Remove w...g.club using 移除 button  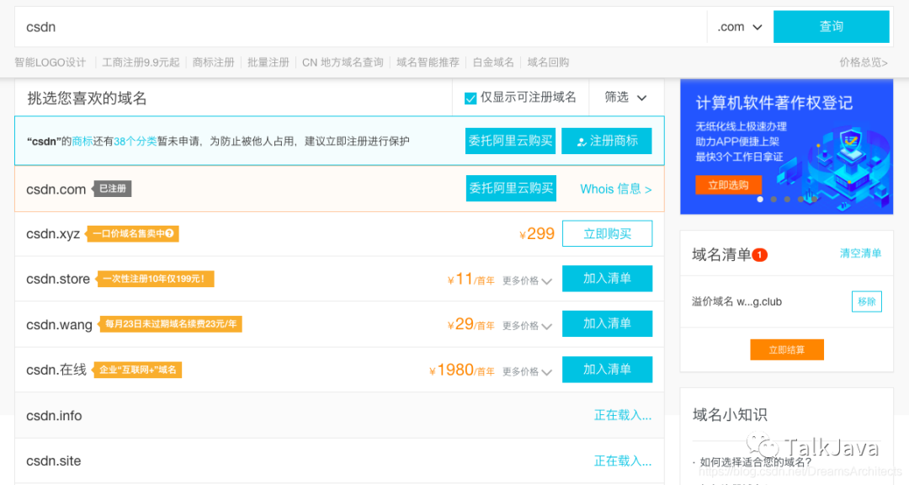pyautogui.click(x=867, y=301)
